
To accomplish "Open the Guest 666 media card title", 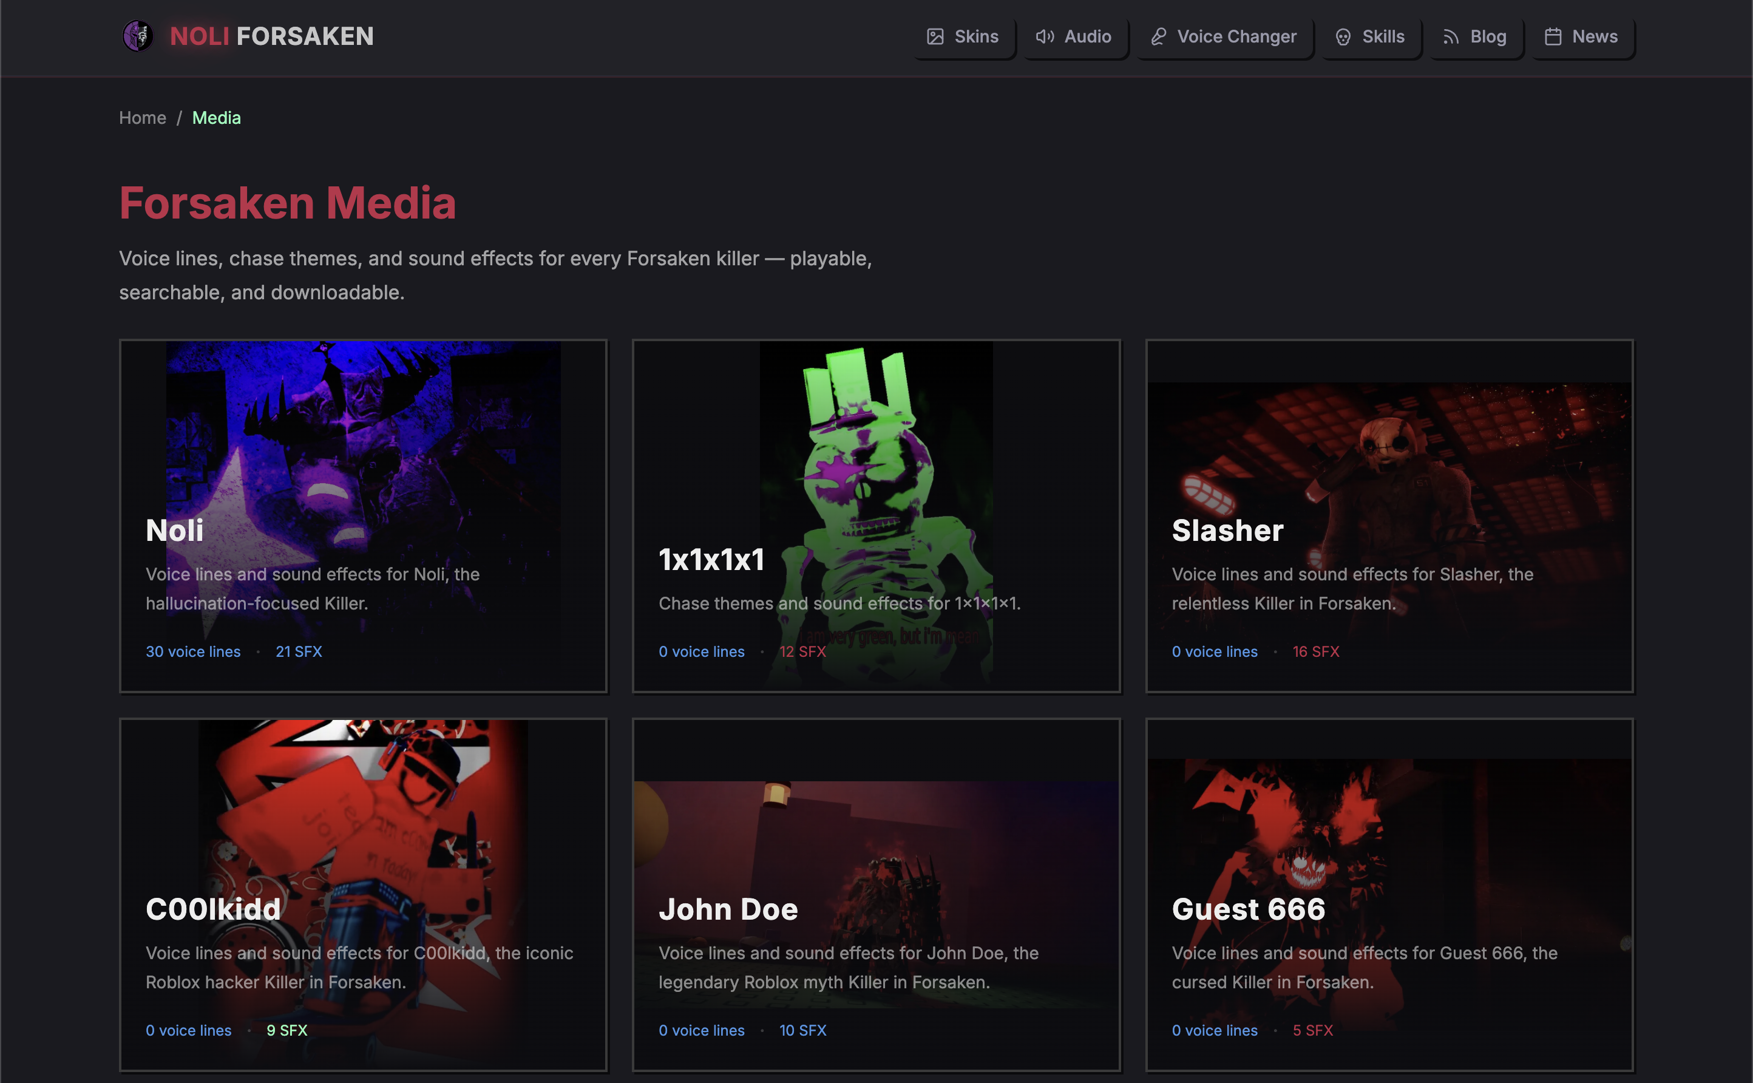I will (x=1248, y=909).
